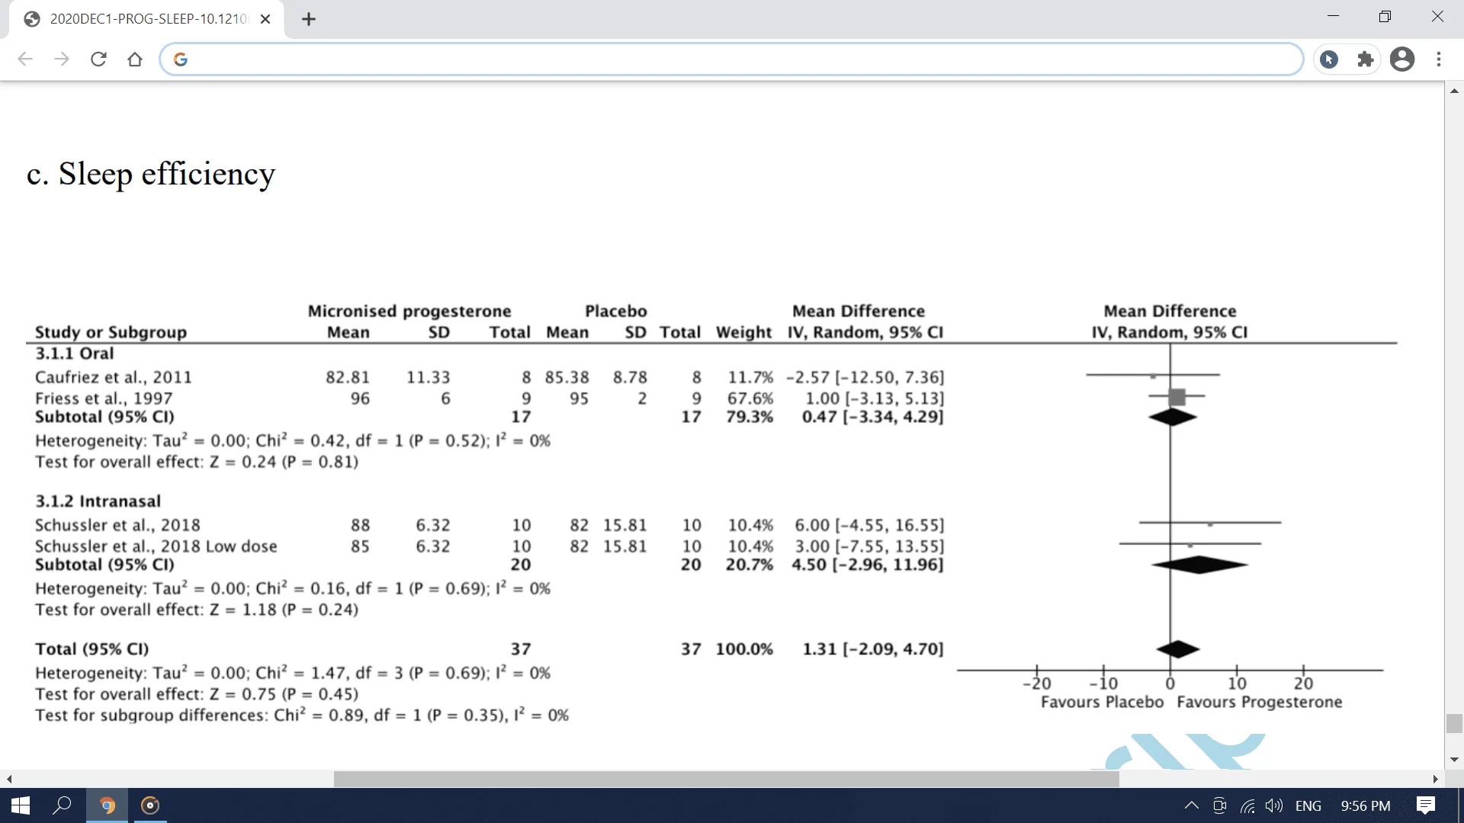This screenshot has width=1464, height=823.
Task: Click 'Caufriez et al., 2011' row label
Action: pyautogui.click(x=114, y=377)
